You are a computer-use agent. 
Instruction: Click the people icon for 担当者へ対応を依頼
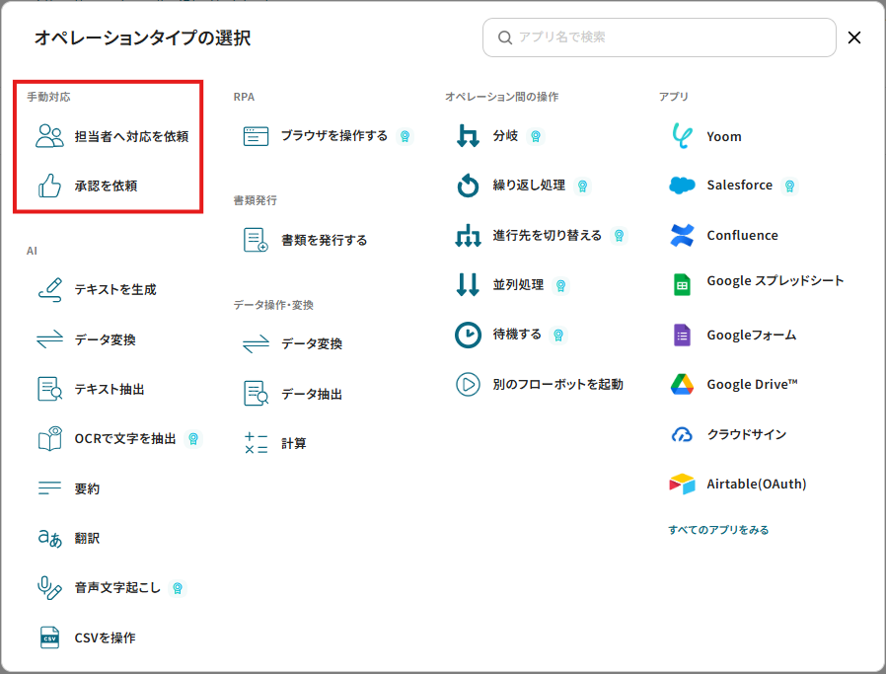(x=49, y=136)
